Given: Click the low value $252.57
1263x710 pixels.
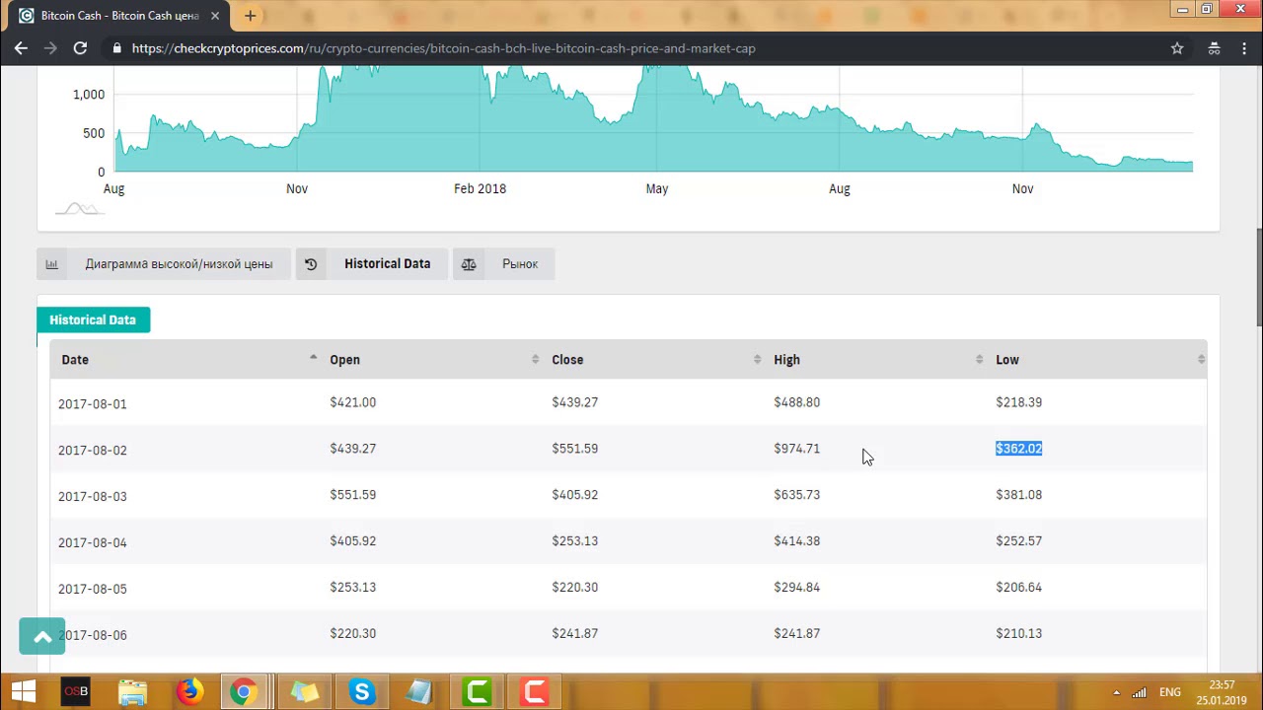Looking at the screenshot, I should (1018, 541).
